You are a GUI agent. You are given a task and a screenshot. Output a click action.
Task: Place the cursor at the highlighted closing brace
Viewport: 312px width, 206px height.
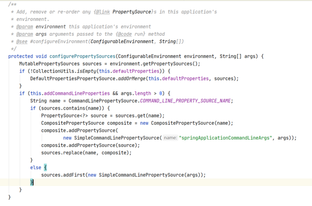click(32, 182)
